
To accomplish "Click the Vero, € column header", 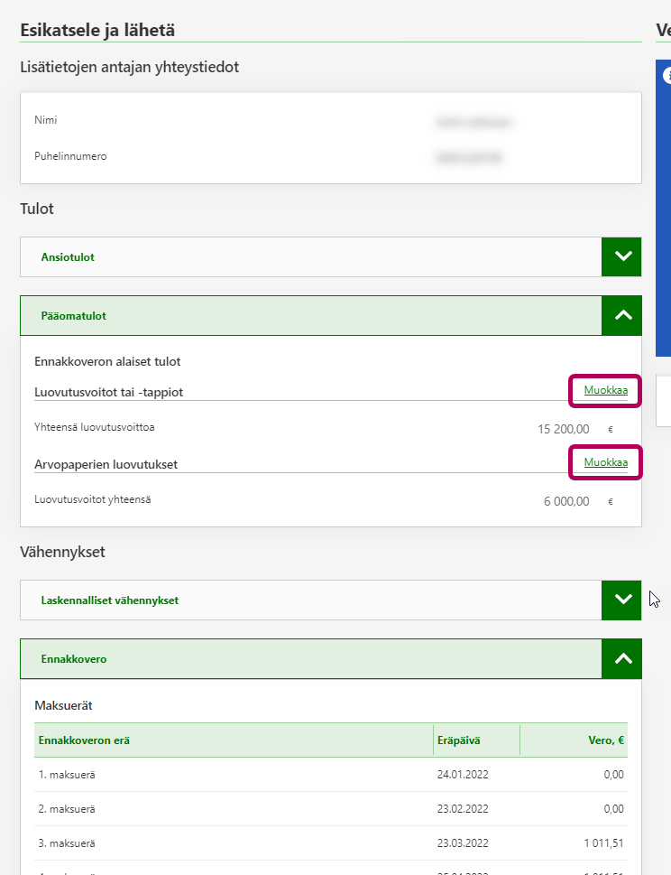I will click(x=606, y=740).
